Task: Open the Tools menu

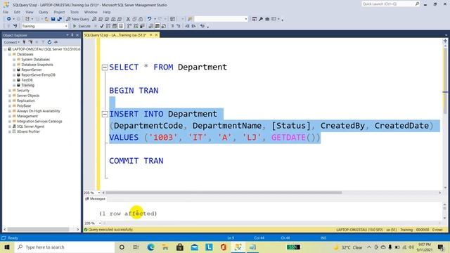Action: (75, 12)
